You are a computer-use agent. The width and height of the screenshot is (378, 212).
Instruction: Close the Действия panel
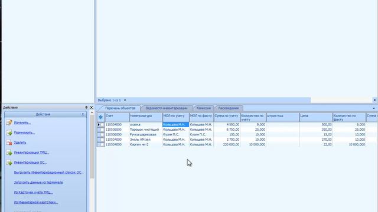pos(92,107)
